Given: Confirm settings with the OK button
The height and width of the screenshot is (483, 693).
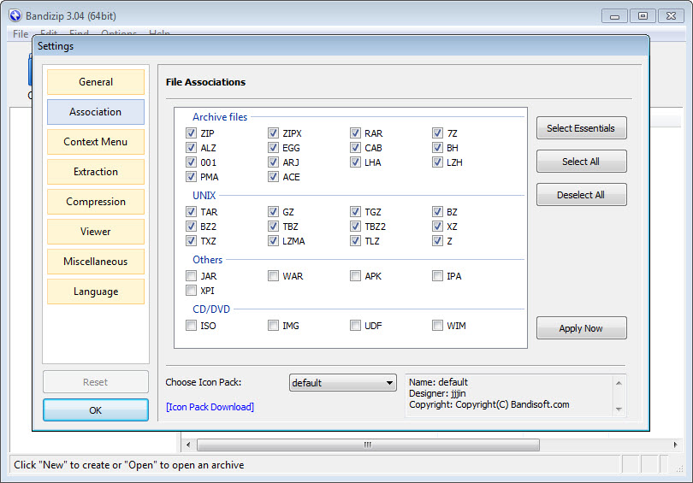Looking at the screenshot, I should 96,410.
